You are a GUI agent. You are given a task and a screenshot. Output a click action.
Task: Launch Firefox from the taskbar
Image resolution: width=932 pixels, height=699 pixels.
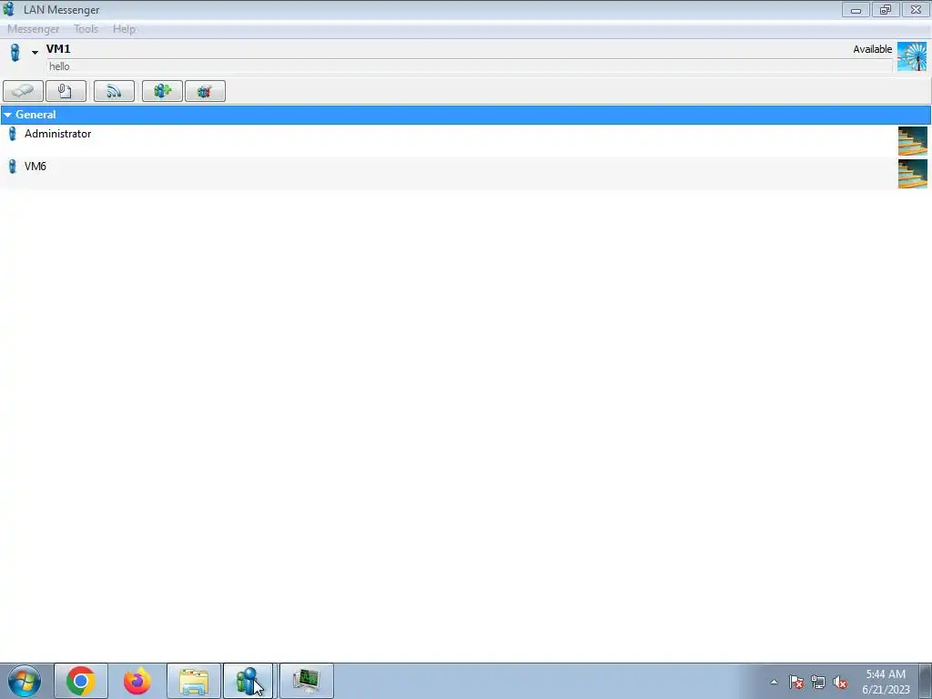point(137,681)
